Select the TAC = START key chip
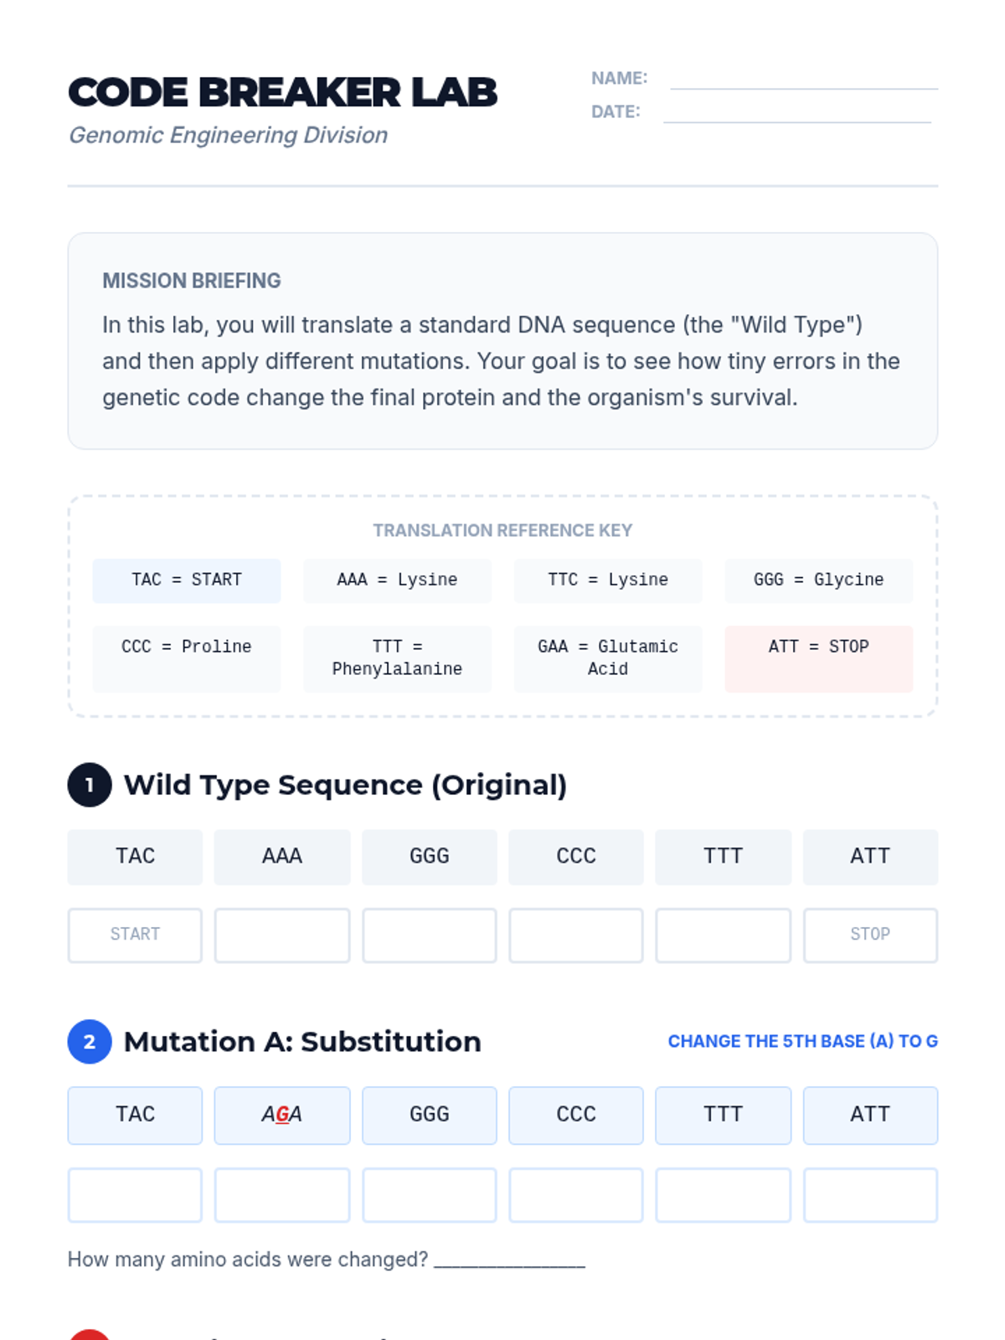The width and height of the screenshot is (1005, 1340). click(x=187, y=580)
